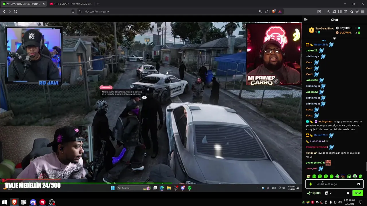The width and height of the screenshot is (367, 206).
Task: Bookmark this page with the bookmark icon
Action: click(73, 11)
